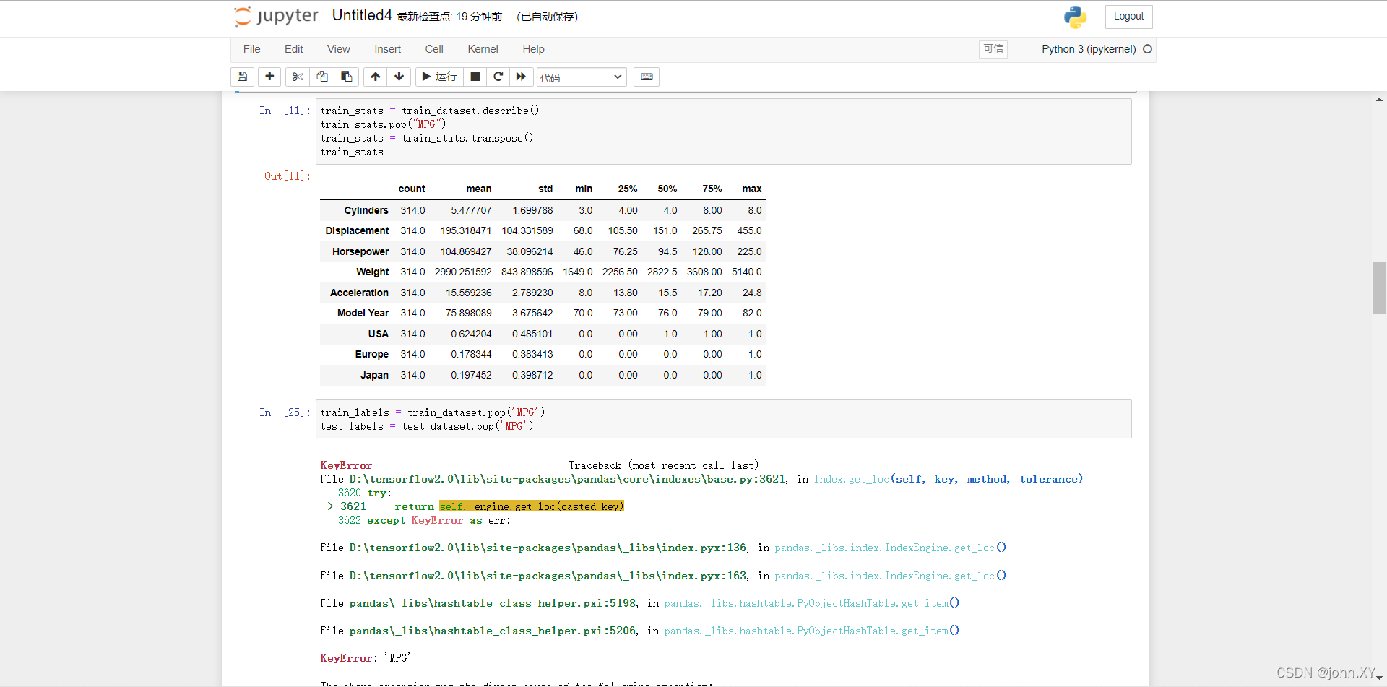Click the Model Year row label
The image size is (1387, 687).
[x=363, y=314]
